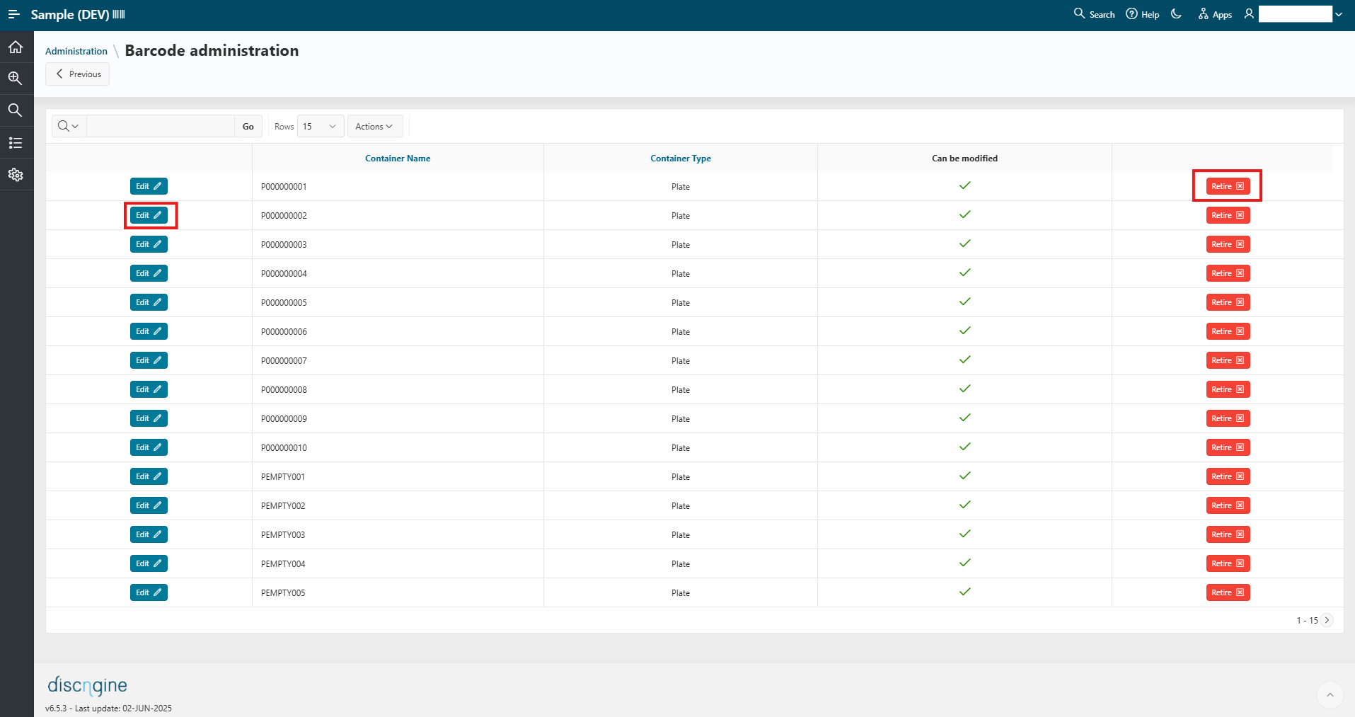Open the search magnifier sidebar icon

point(16,110)
